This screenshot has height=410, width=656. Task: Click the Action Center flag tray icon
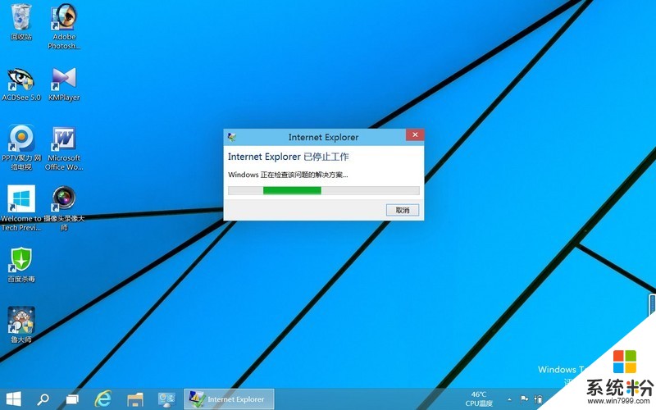coord(524,399)
